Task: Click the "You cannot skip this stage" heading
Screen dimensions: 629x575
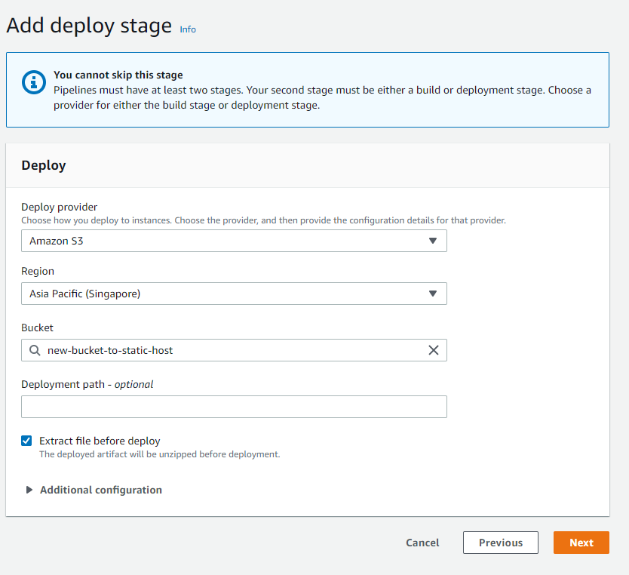Action: pos(118,75)
